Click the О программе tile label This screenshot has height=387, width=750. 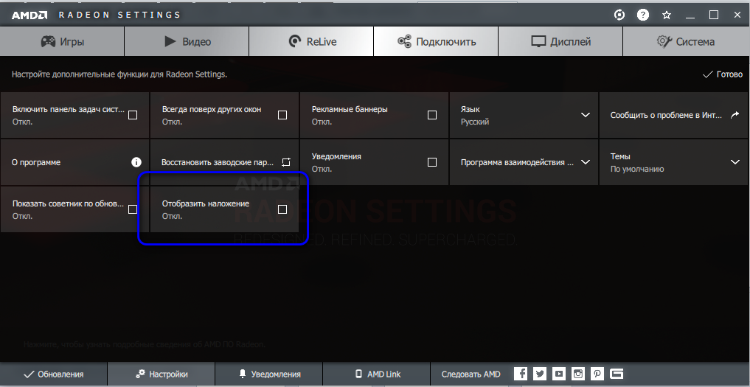tap(36, 162)
